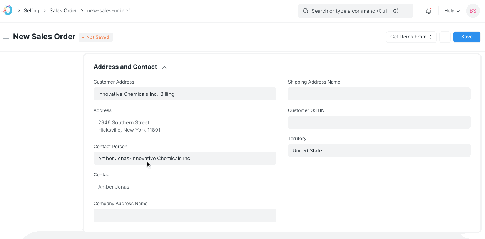Click the search magnifier icon

[x=306, y=11]
